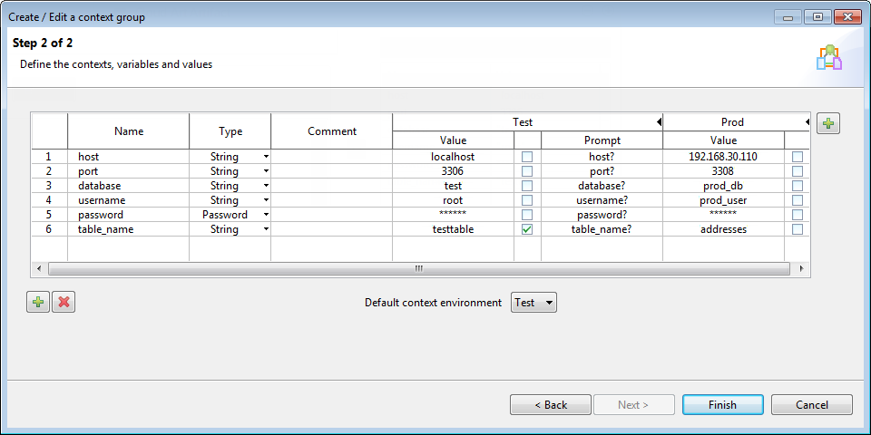Edit Prod value addresses

[723, 229]
